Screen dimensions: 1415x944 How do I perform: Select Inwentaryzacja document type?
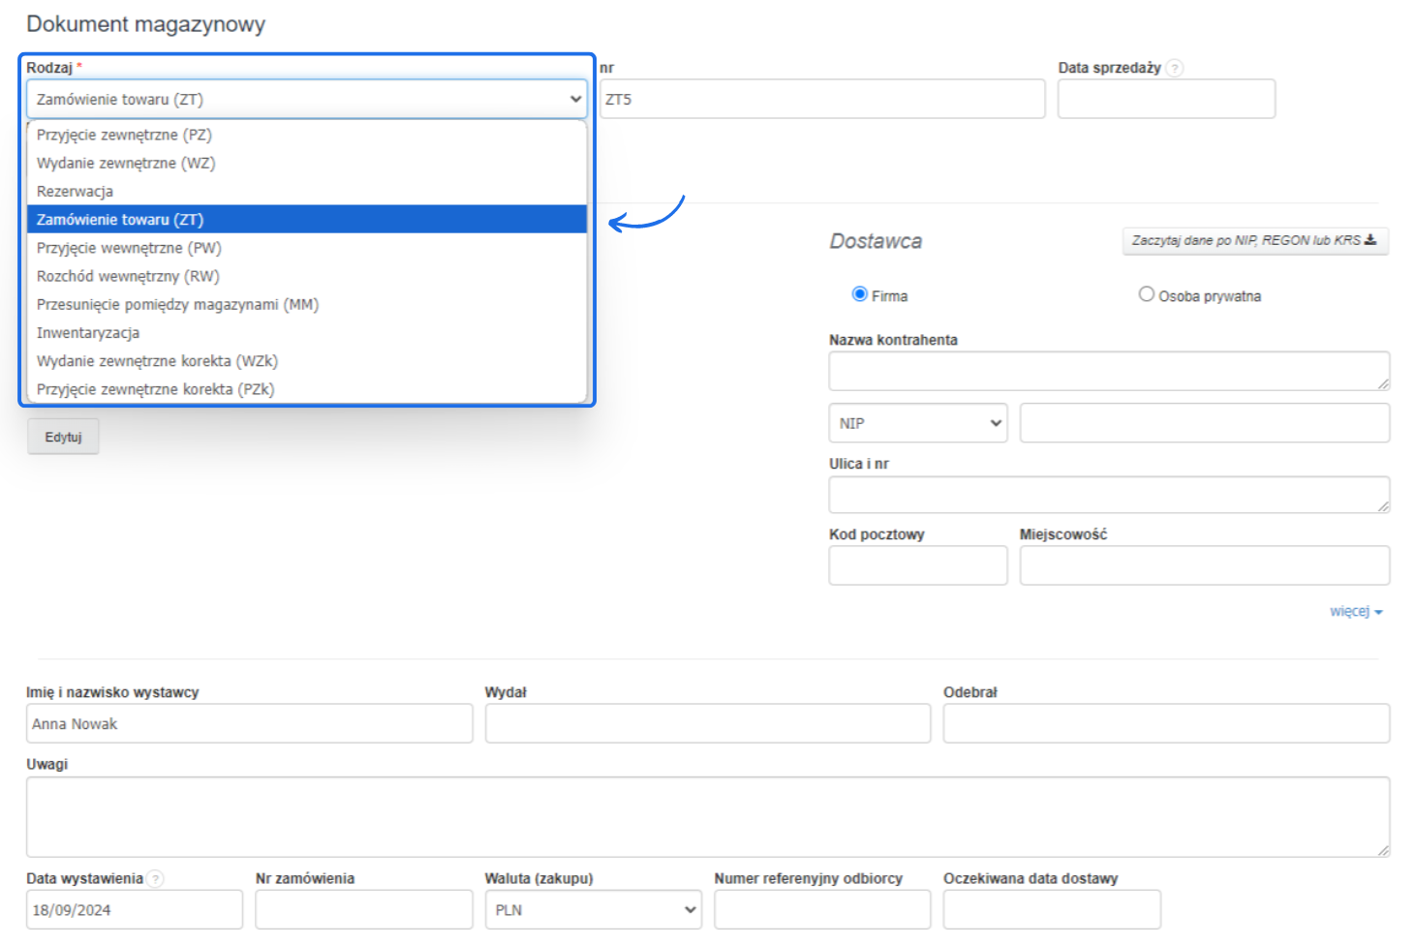(88, 333)
